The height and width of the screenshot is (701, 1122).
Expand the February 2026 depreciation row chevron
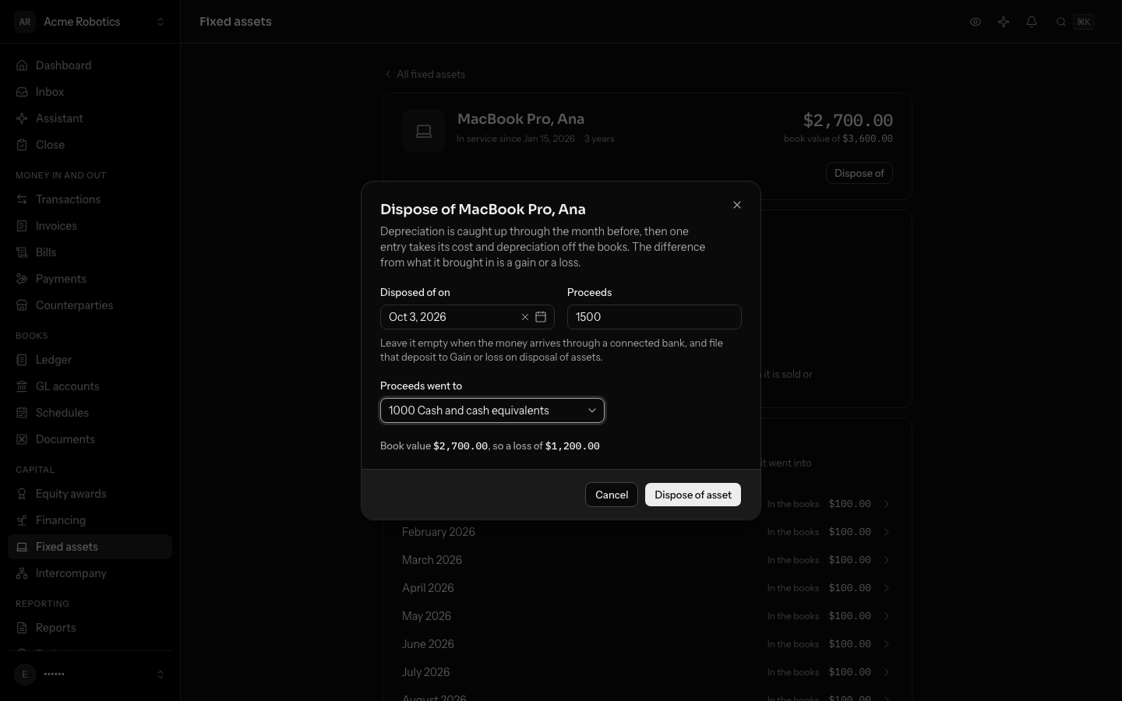pyautogui.click(x=887, y=532)
